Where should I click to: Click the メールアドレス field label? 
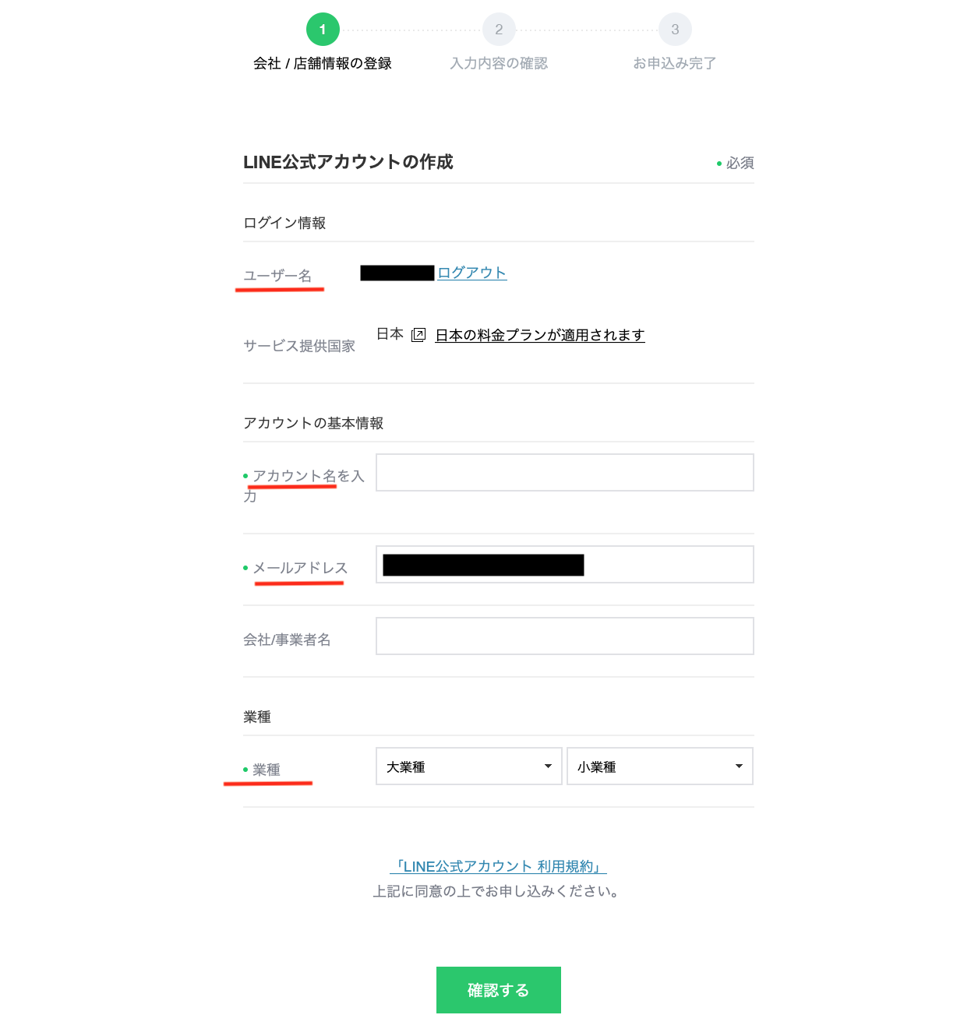click(x=300, y=568)
